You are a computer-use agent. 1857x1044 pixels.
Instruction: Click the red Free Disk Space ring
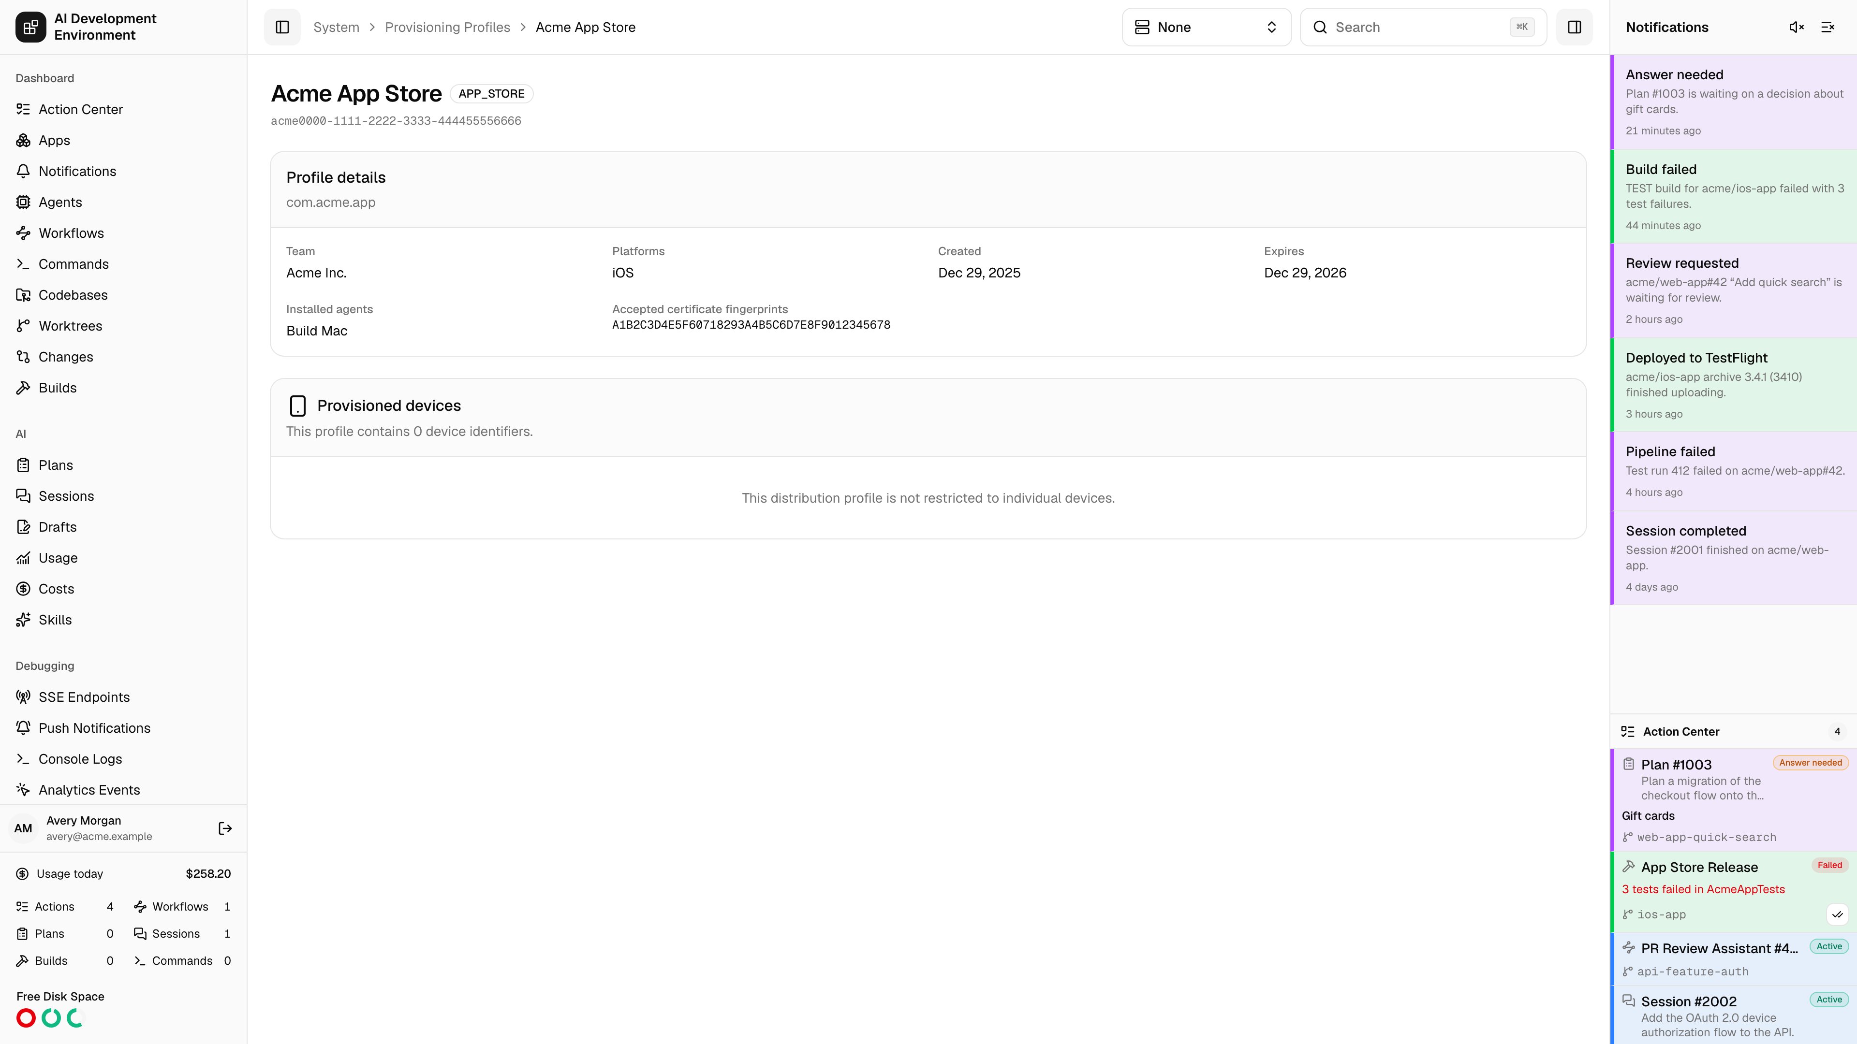coord(26,1018)
